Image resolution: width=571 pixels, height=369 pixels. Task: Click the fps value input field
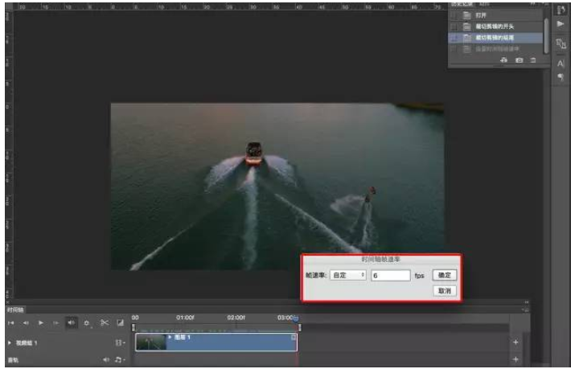(x=390, y=275)
